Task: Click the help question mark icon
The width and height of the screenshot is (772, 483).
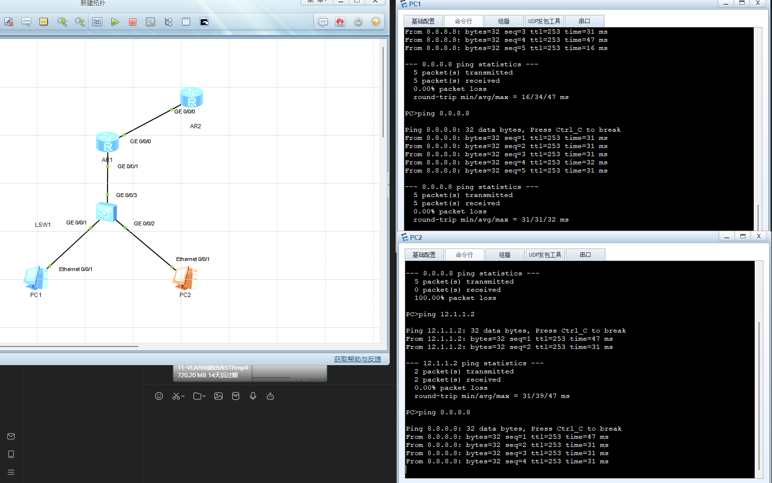Action: coord(376,22)
